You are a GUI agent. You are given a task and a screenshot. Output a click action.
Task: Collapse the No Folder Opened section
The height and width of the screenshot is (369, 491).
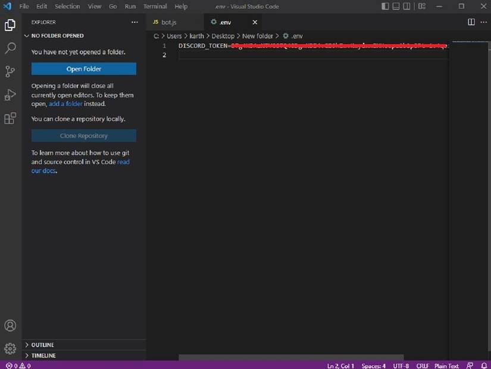pos(57,36)
